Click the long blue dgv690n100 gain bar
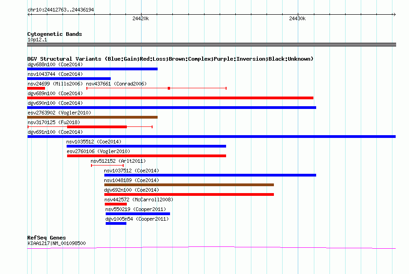 click(171, 108)
